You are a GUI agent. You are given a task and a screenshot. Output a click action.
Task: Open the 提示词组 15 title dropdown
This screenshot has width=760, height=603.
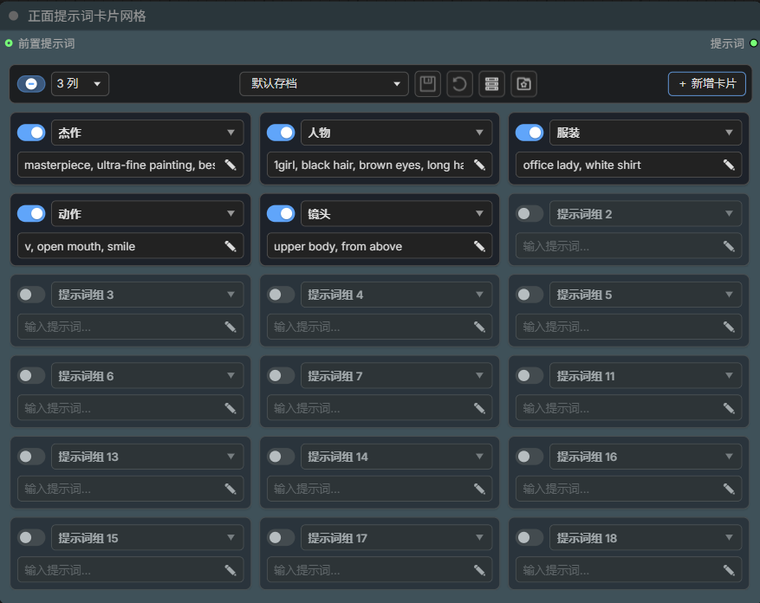147,537
